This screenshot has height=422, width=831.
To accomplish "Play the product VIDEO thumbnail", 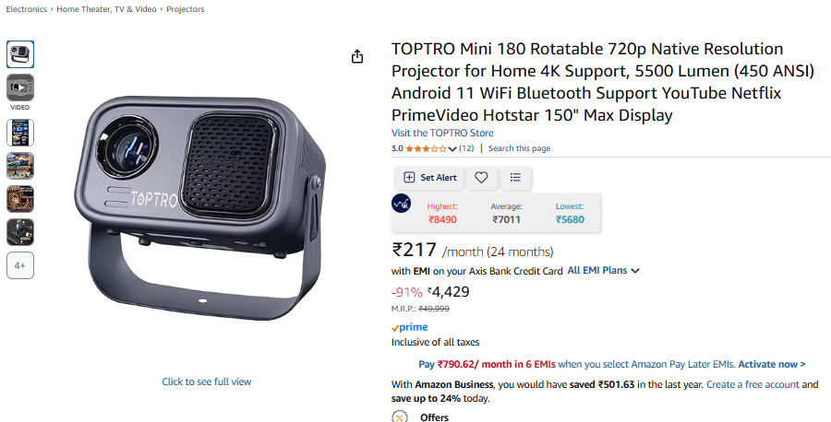I will (20, 88).
